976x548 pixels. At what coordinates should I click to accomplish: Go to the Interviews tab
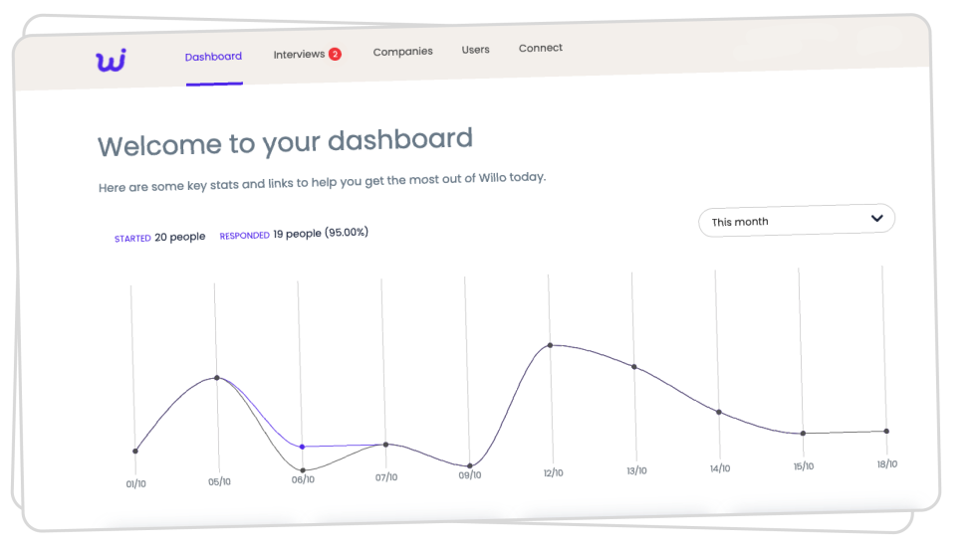299,55
